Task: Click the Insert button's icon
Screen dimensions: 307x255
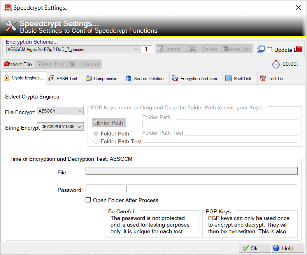Action: 160,49
